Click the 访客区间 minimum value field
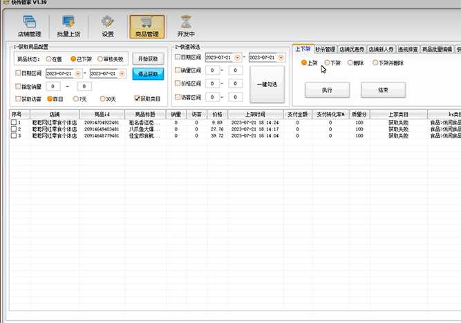 [212, 97]
